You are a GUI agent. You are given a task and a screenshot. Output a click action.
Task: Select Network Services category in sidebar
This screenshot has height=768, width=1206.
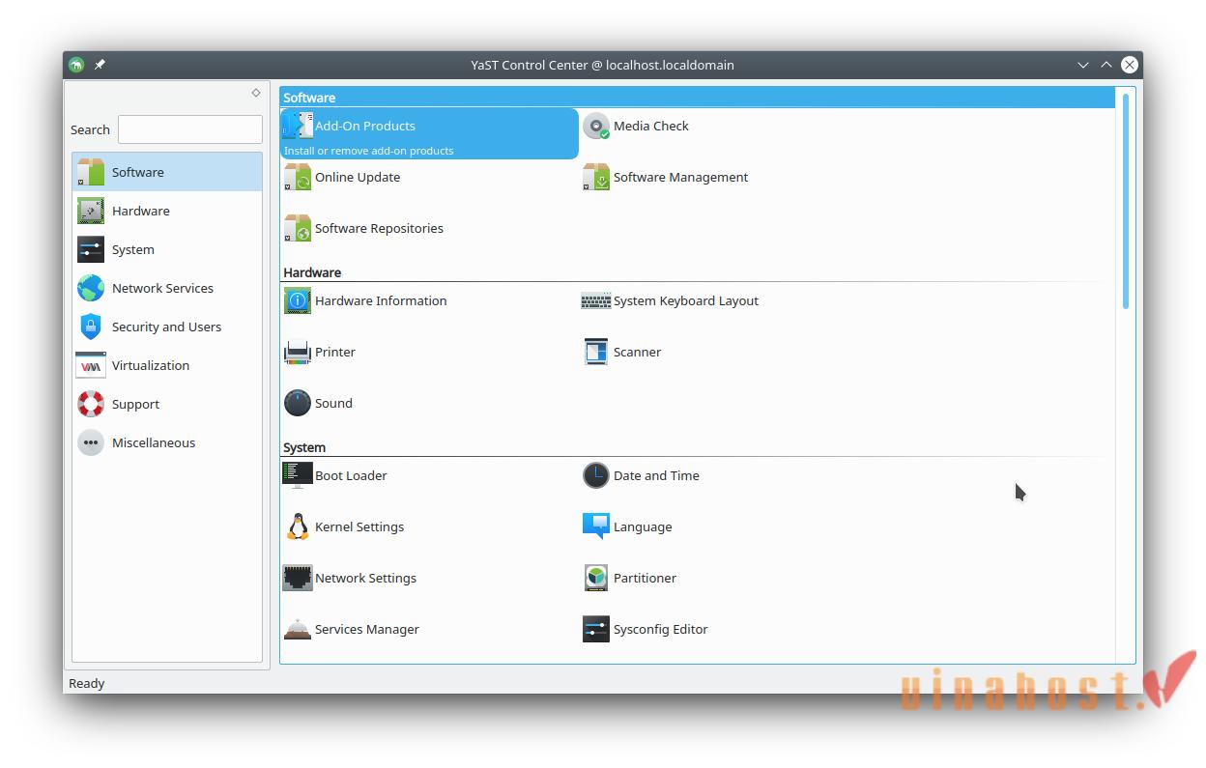(x=167, y=288)
